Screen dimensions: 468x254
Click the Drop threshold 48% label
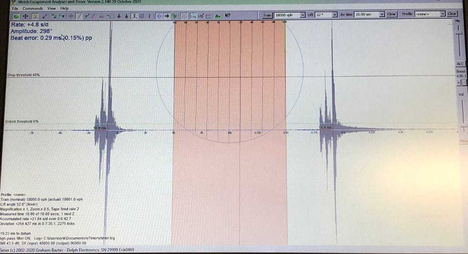pos(23,75)
